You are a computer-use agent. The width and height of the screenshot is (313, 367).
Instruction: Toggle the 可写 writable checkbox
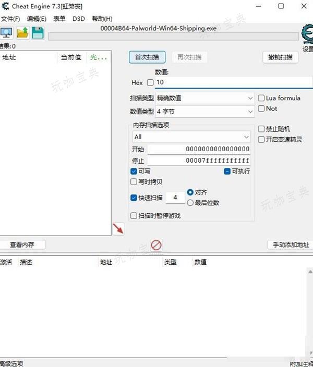point(134,172)
